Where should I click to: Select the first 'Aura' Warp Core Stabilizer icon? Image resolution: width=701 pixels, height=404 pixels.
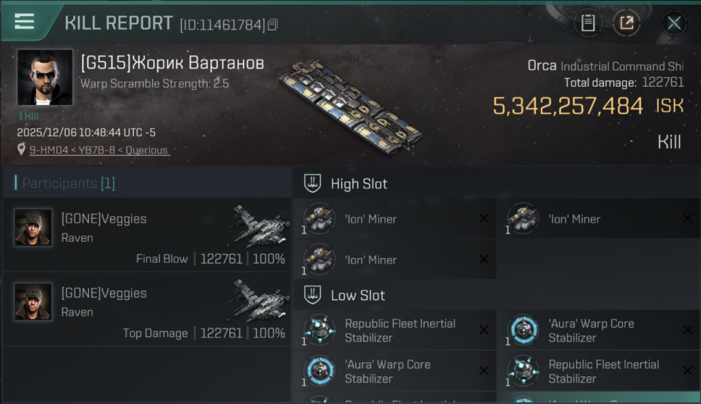pyautogui.click(x=523, y=330)
